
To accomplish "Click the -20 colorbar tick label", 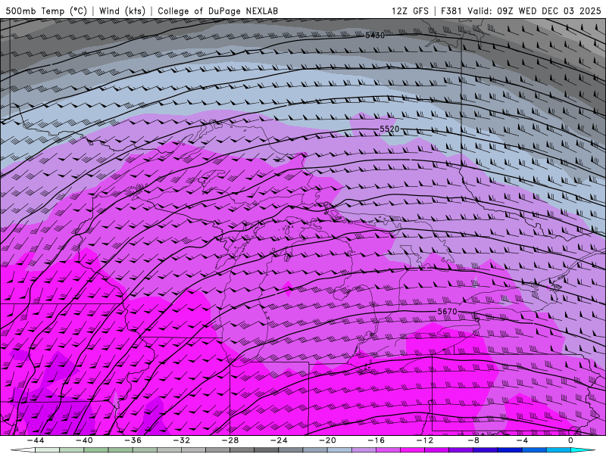I will pyautogui.click(x=328, y=440).
